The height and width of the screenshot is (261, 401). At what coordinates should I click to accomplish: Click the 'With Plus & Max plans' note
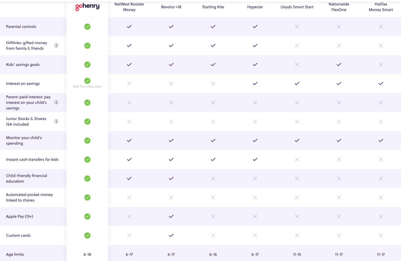[87, 87]
